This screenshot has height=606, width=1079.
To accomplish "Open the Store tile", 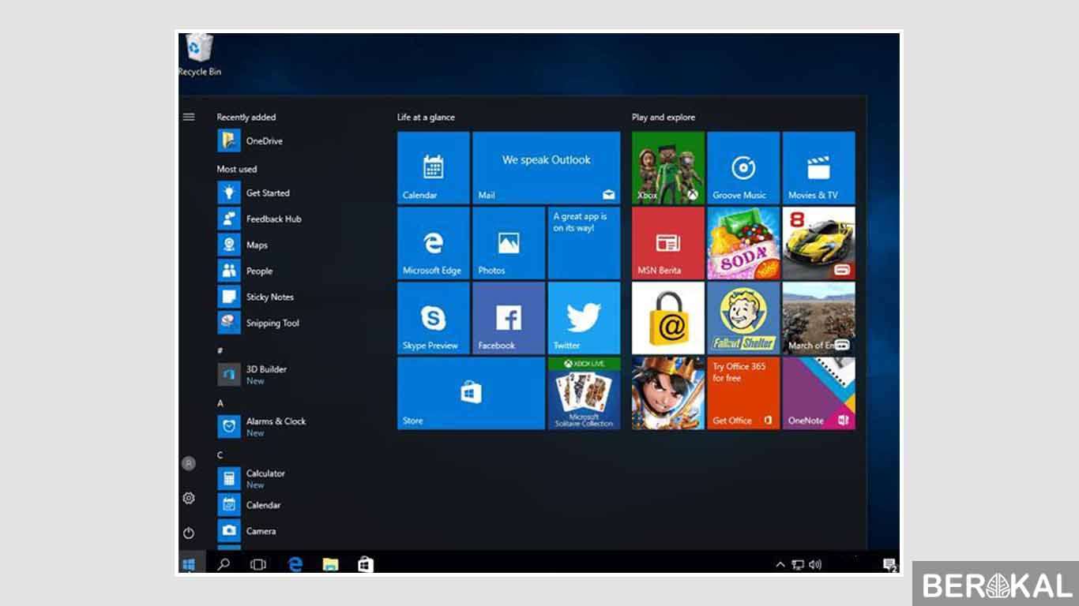I will click(x=471, y=393).
